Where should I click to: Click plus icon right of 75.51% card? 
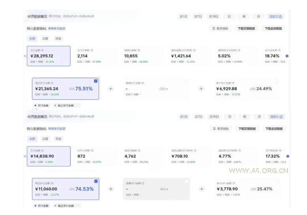(x=111, y=89)
